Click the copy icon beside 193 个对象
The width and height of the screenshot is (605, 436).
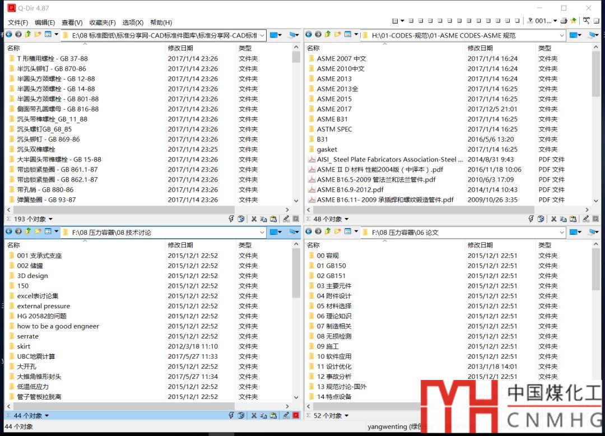(x=263, y=219)
